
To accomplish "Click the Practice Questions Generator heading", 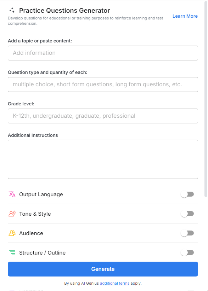I will [x=64, y=10].
